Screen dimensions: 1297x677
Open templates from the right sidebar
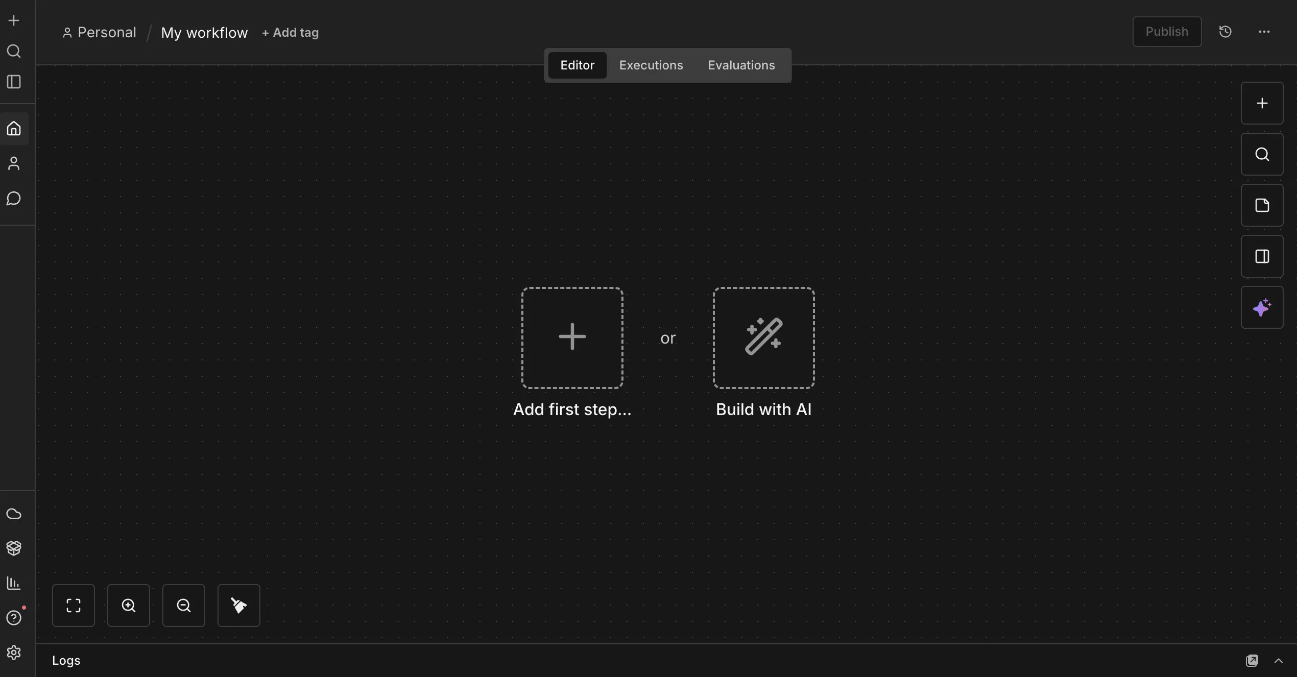point(1262,205)
